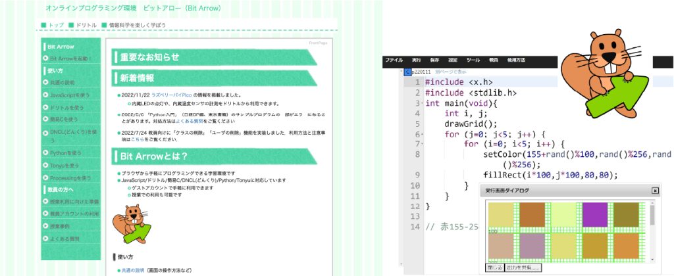Click the arrow icon beside the sidebar's 共通の説明
Image resolution: width=674 pixels, height=276 pixels.
[45, 82]
